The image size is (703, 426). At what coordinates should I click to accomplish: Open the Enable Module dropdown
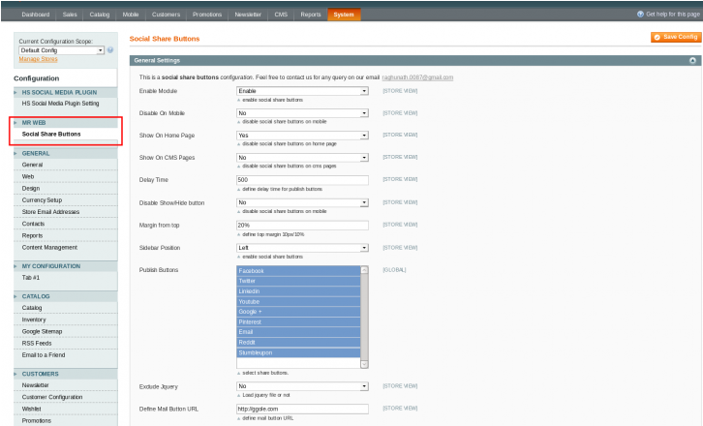[302, 90]
